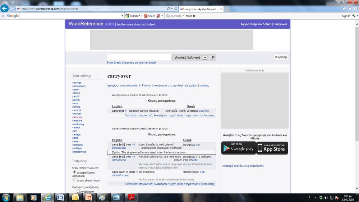Click the Google Play download badge
This screenshot has height=202, width=359.
click(239, 148)
